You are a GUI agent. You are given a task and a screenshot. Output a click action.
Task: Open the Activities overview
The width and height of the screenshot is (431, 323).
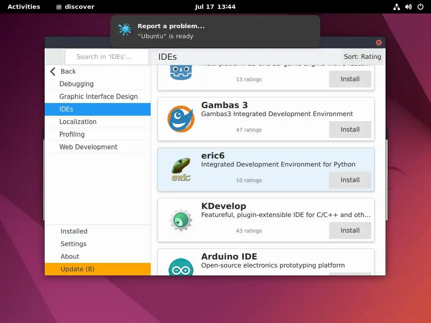point(24,7)
